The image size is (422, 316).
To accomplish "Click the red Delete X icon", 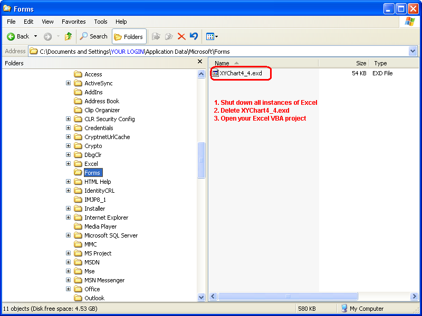I will click(x=181, y=36).
